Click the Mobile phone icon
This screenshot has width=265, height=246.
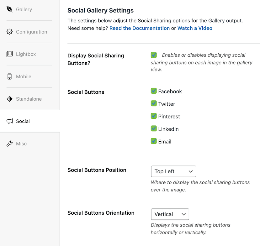point(9,76)
